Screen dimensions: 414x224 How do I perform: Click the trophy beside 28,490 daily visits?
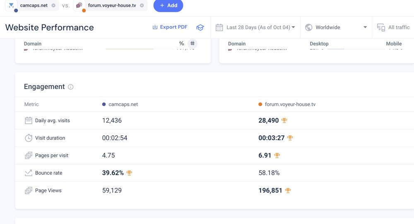pyautogui.click(x=284, y=120)
